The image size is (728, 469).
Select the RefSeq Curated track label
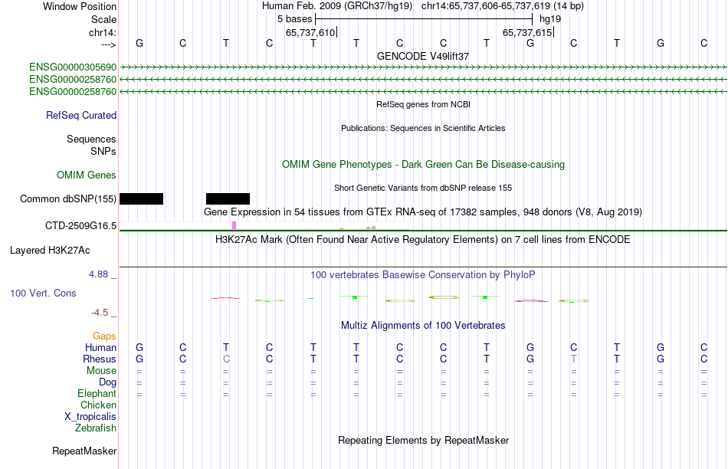tap(81, 115)
